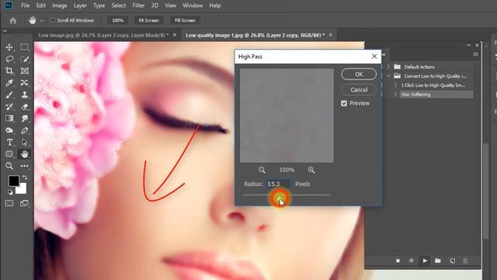
Task: Open the Actions panel options menu
Action: coord(475,54)
